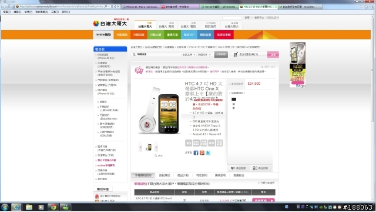Open payment dropdown in product table row
This screenshot has height=212, width=376.
[239, 200]
